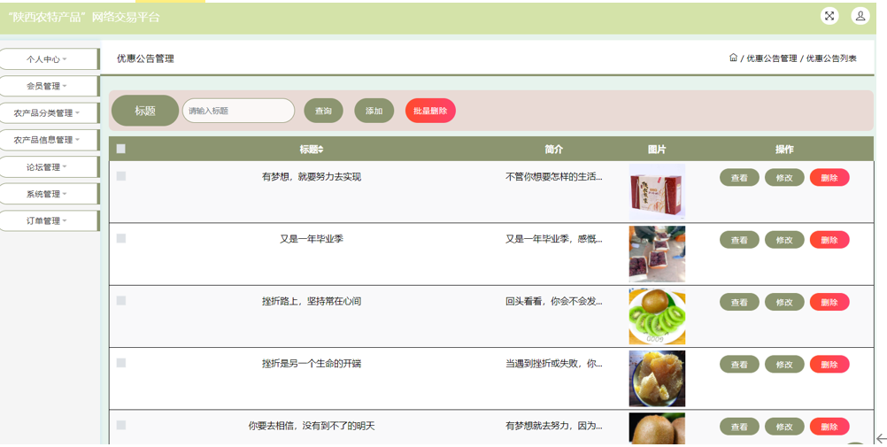Click the 简介 column header
Viewport: 887px width, 447px height.
pos(554,150)
